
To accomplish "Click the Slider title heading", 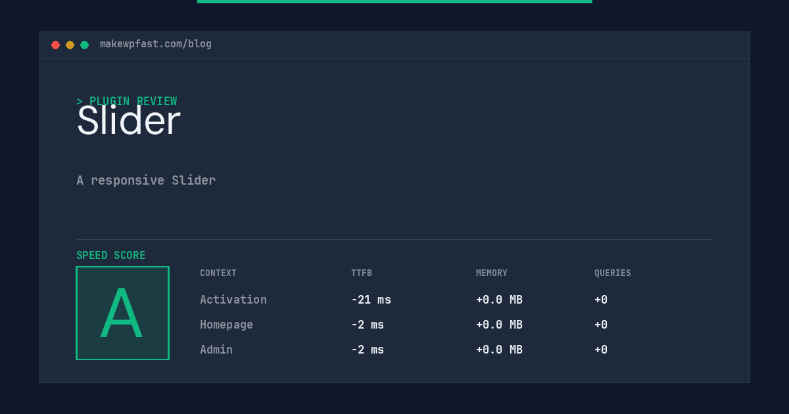I will 128,121.
